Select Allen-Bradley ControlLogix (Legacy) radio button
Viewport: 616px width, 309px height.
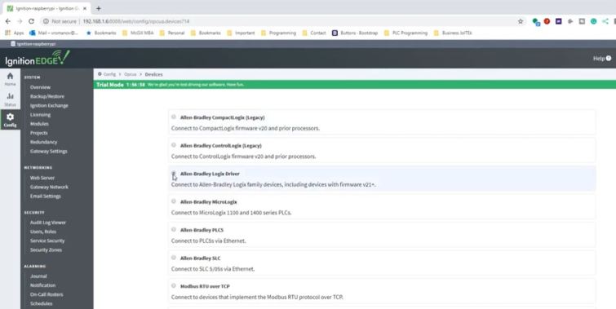pos(174,145)
